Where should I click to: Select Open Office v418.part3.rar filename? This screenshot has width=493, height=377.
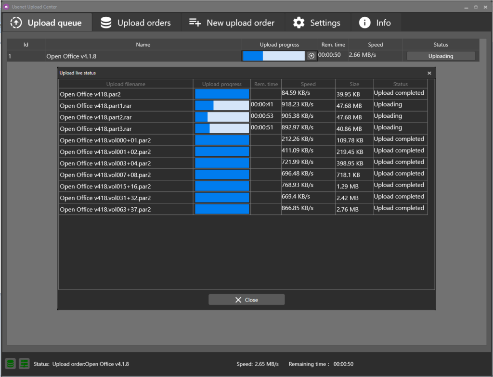pos(96,129)
